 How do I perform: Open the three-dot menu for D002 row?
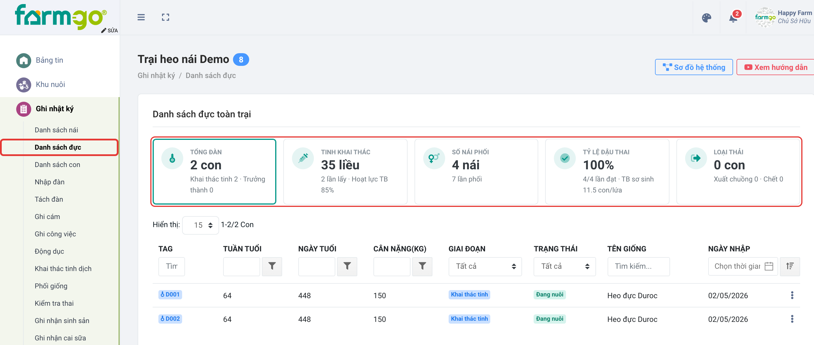coord(792,319)
